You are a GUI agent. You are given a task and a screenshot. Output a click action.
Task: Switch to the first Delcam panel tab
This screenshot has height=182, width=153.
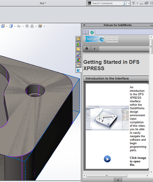(86, 32)
